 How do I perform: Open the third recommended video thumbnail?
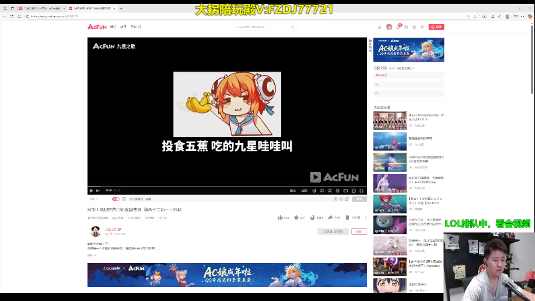click(x=390, y=162)
